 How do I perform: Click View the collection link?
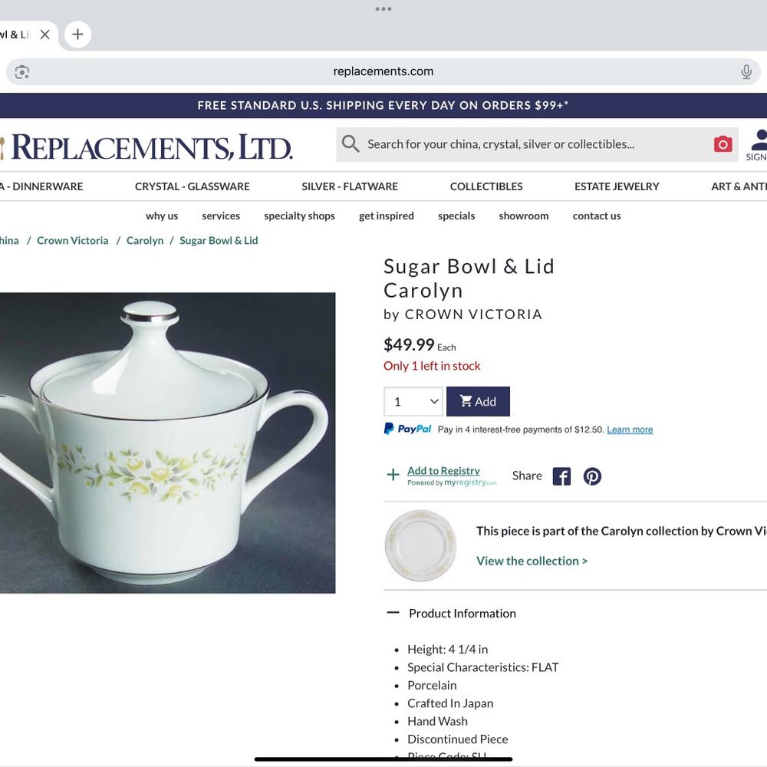point(532,561)
